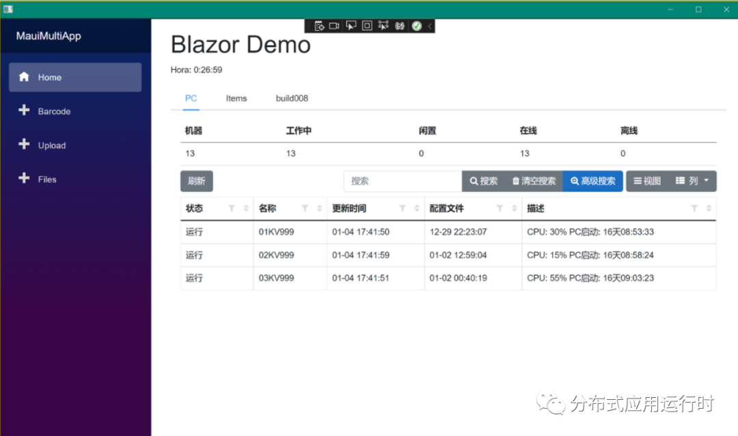Click the video camera icon in debug toolbar
The height and width of the screenshot is (436, 738).
(334, 26)
